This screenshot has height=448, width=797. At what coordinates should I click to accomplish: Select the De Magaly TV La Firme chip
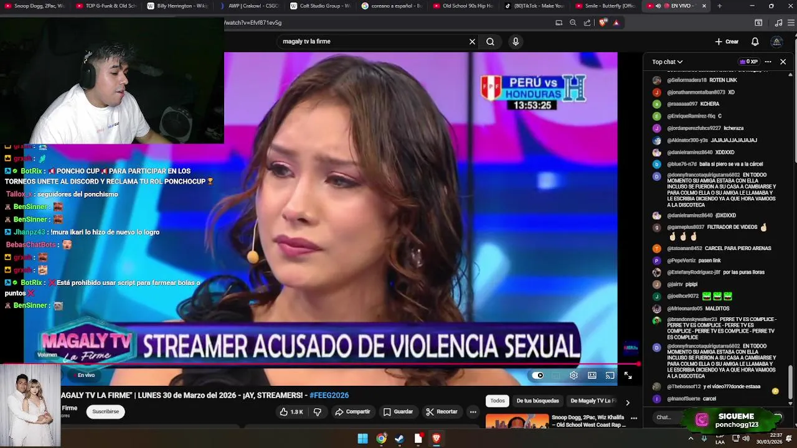pos(593,401)
